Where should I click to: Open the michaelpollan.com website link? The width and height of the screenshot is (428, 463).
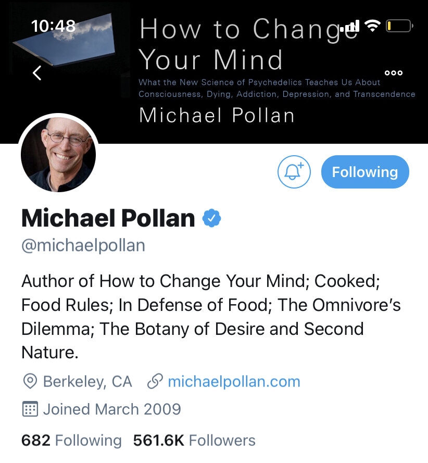234,382
